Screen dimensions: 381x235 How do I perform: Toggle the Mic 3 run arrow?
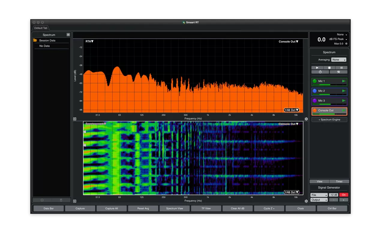[x=344, y=101]
